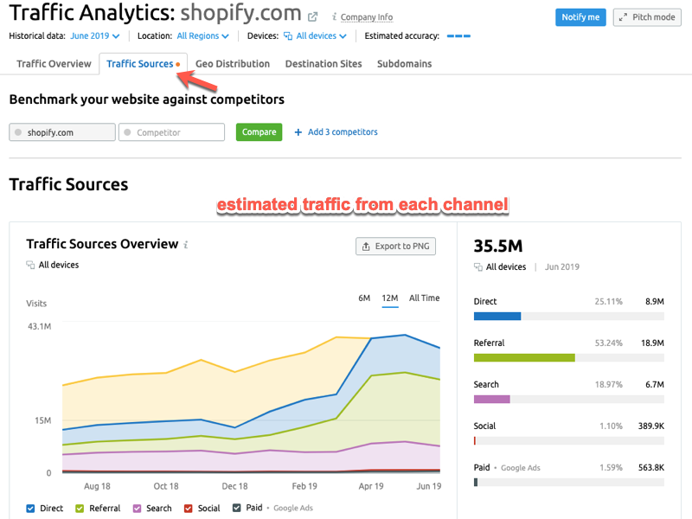Uncheck the Referral series checkbox
692x519 pixels.
pyautogui.click(x=81, y=509)
